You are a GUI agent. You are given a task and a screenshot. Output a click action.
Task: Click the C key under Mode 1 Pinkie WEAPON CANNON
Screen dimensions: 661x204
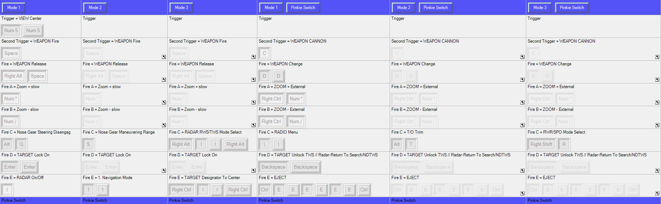click(x=264, y=53)
